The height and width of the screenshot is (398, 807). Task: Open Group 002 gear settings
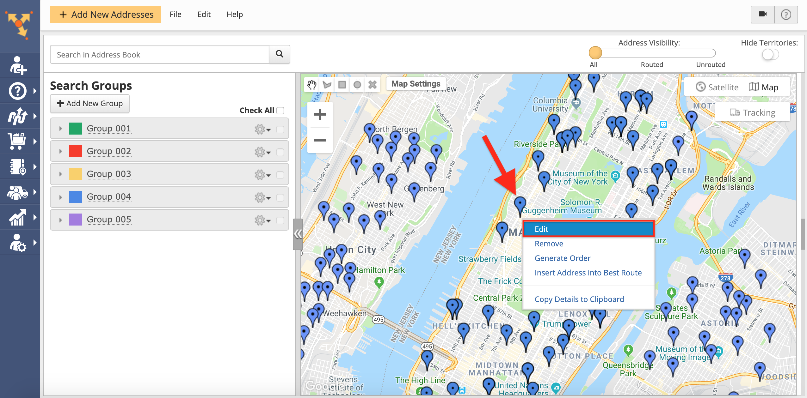[262, 152]
